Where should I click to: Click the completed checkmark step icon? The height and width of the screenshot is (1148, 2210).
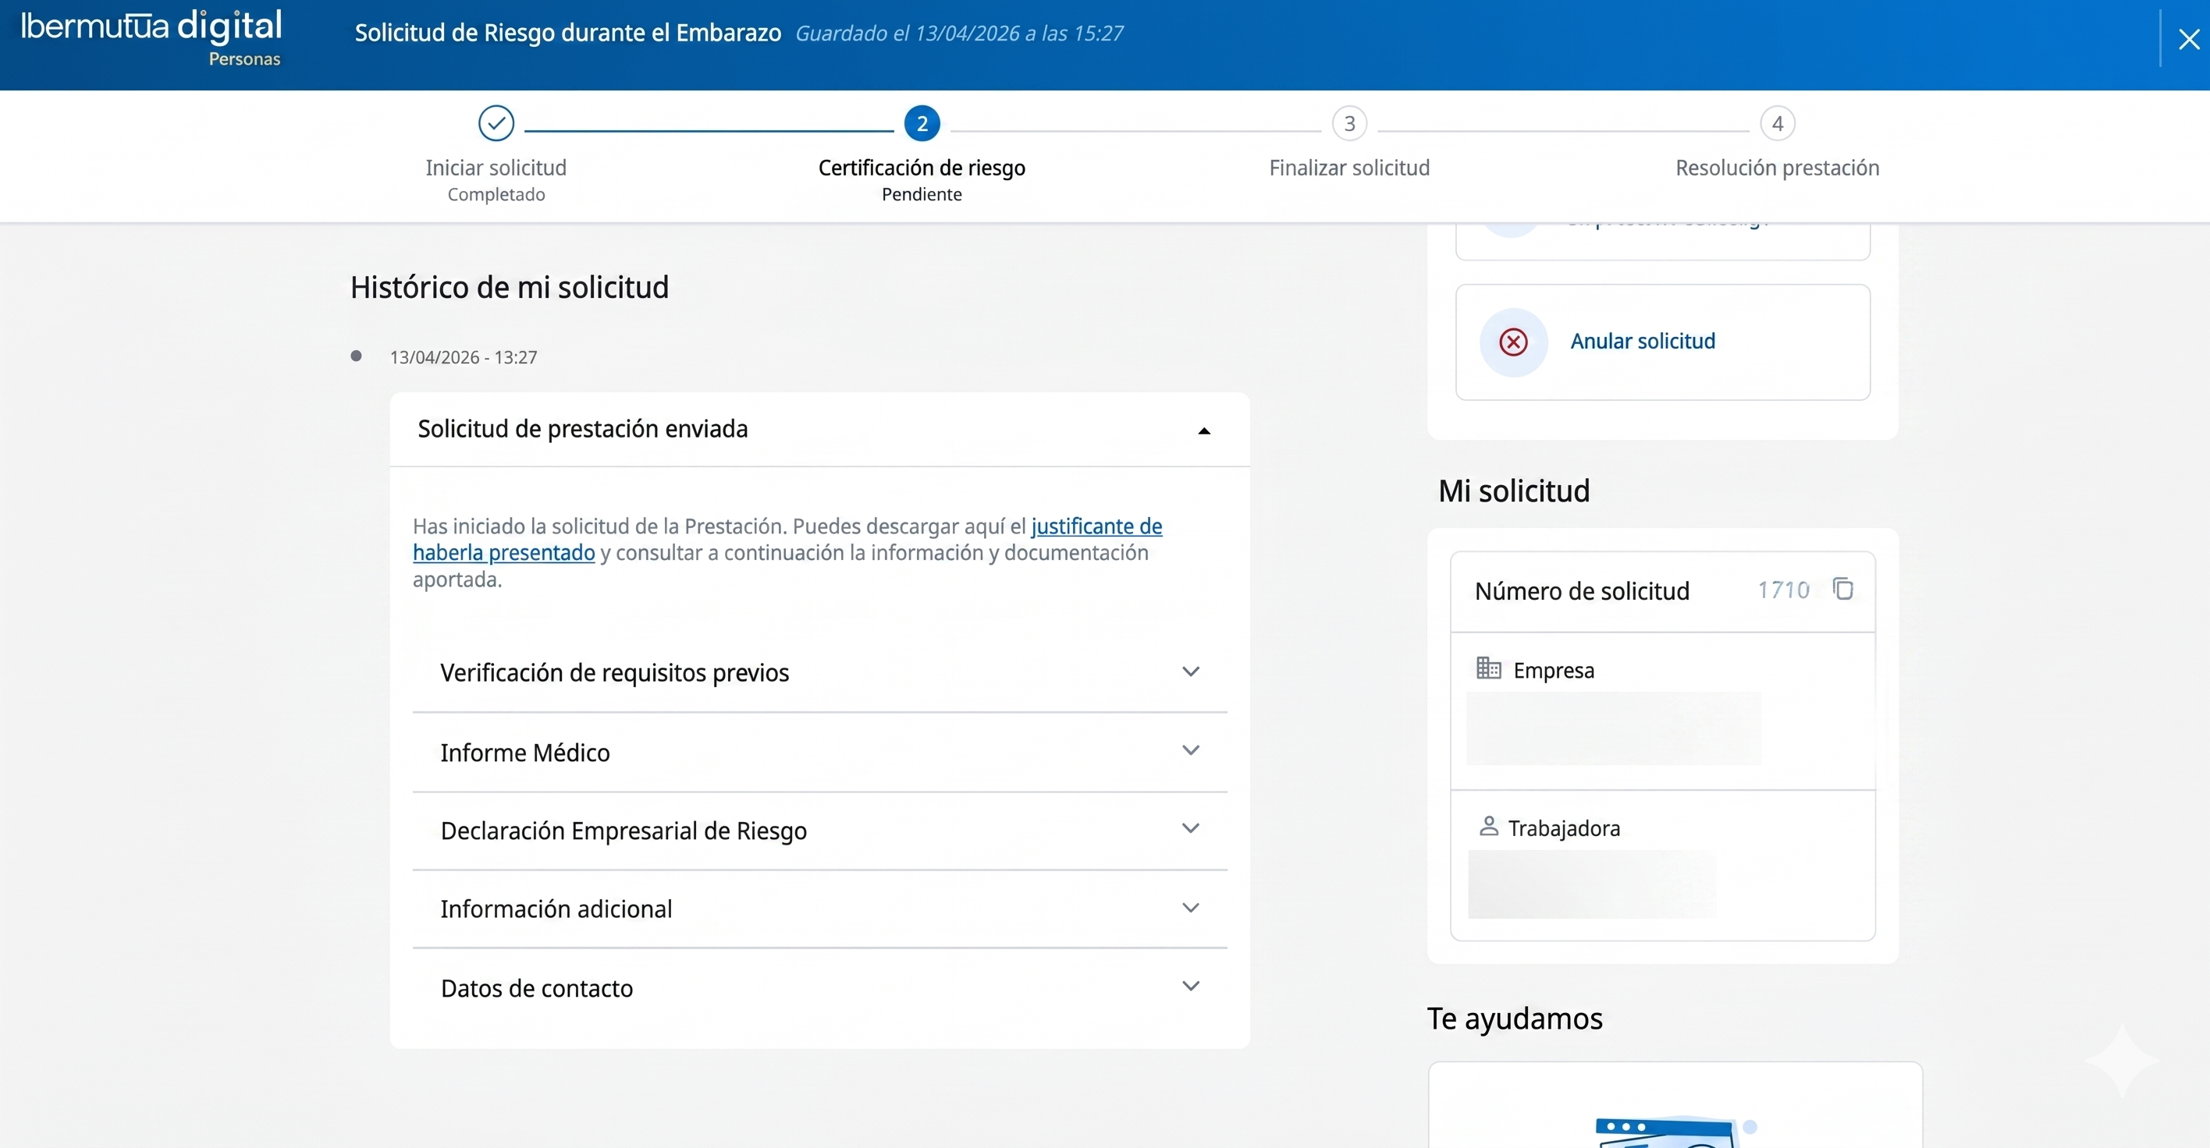(x=496, y=123)
